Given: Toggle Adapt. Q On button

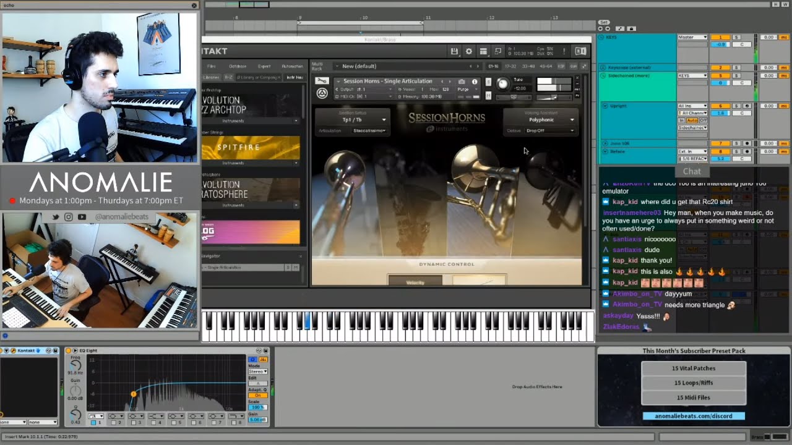Looking at the screenshot, I should pos(257,396).
